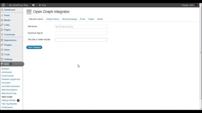Open the Plugins menu label

tap(8, 45)
